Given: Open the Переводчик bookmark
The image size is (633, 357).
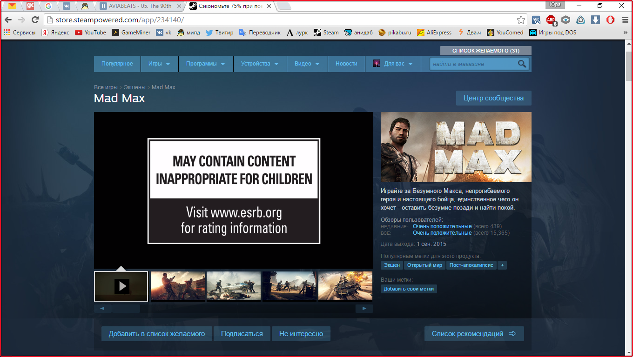Looking at the screenshot, I should click(x=260, y=33).
